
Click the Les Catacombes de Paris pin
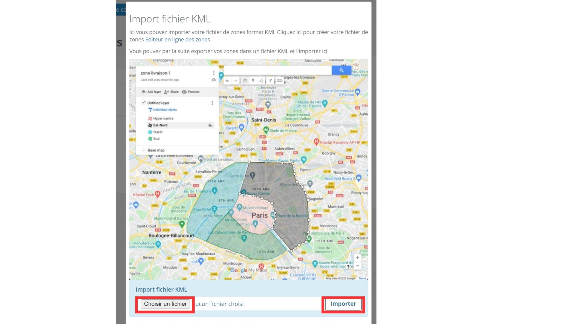tap(244, 238)
